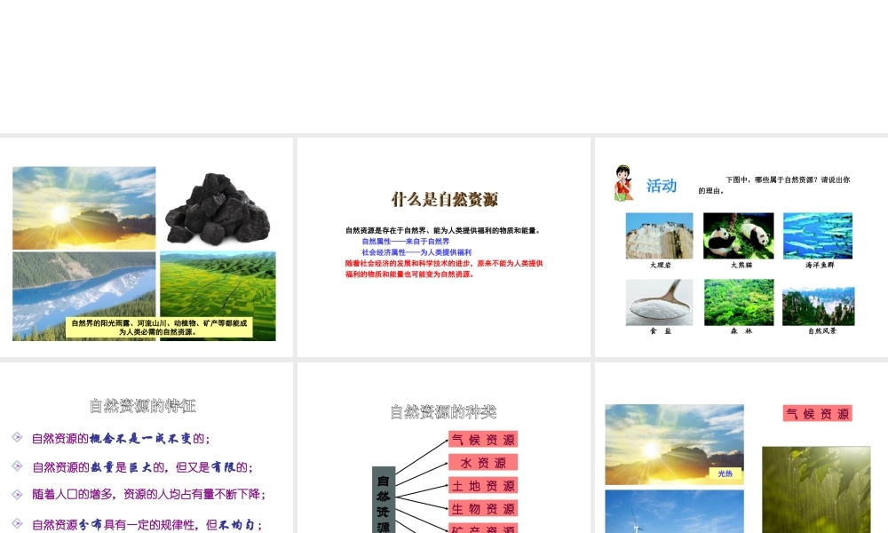Open the slide titled 什么是自然资源
This screenshot has width=888, height=533.
444,247
